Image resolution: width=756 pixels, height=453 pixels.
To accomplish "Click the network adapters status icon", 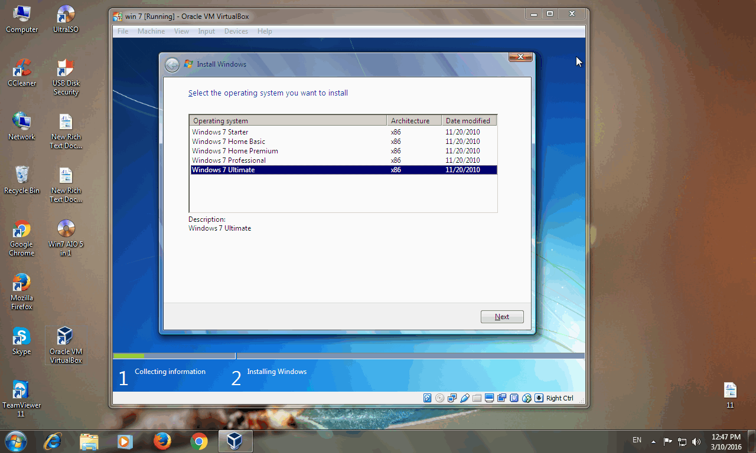I will (452, 398).
